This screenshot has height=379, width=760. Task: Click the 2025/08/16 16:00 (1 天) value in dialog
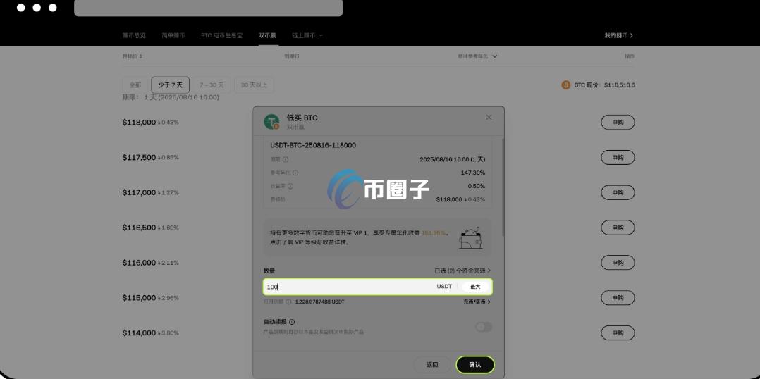pos(452,159)
